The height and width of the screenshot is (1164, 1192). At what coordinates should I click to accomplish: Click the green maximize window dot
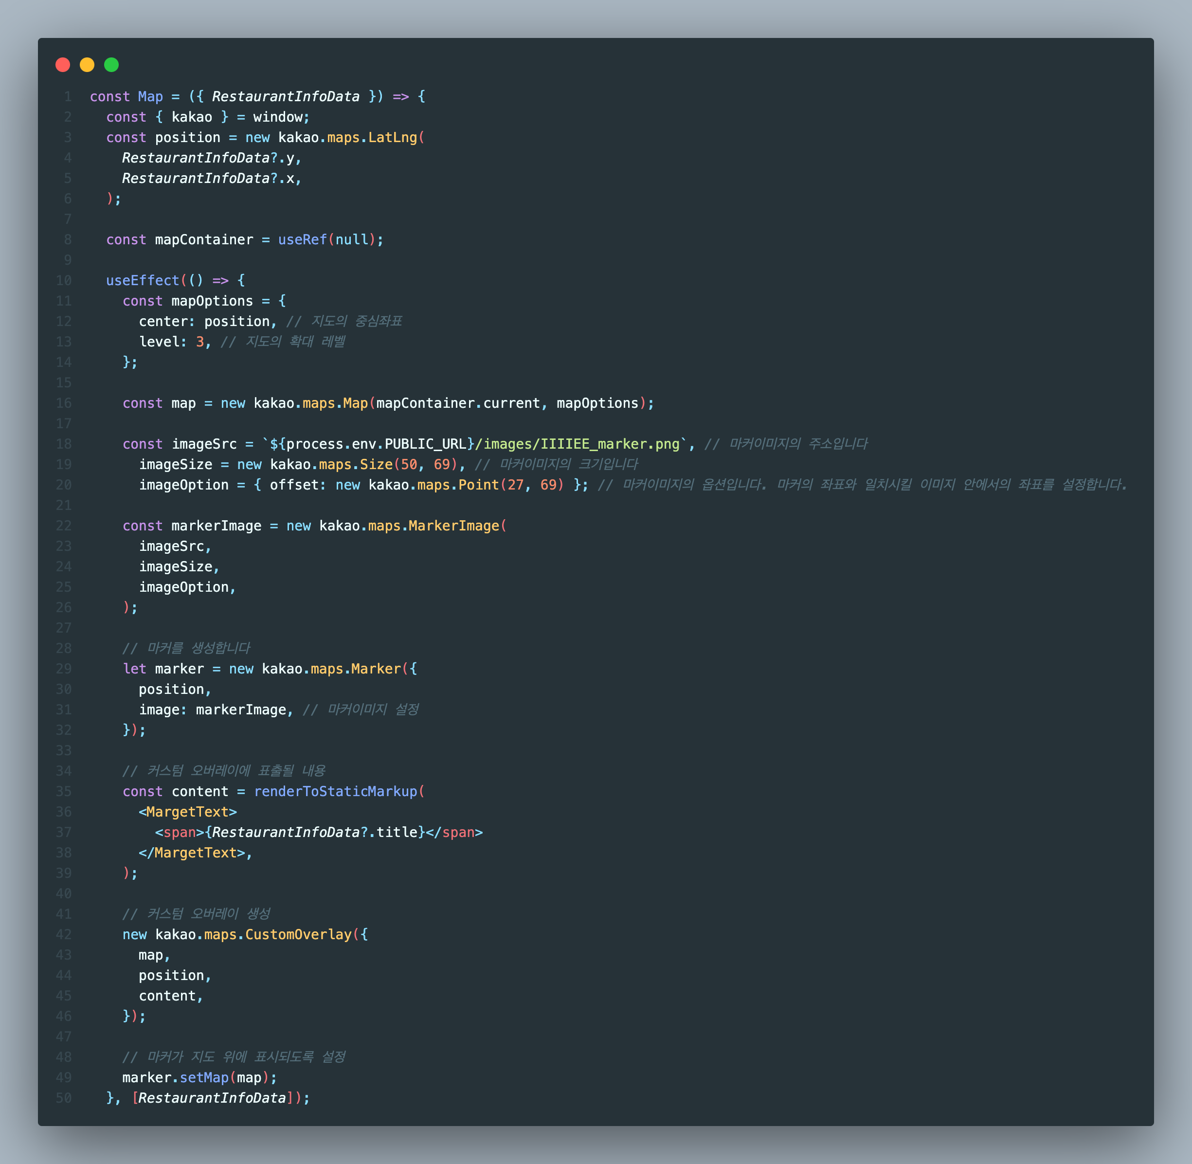tap(111, 65)
